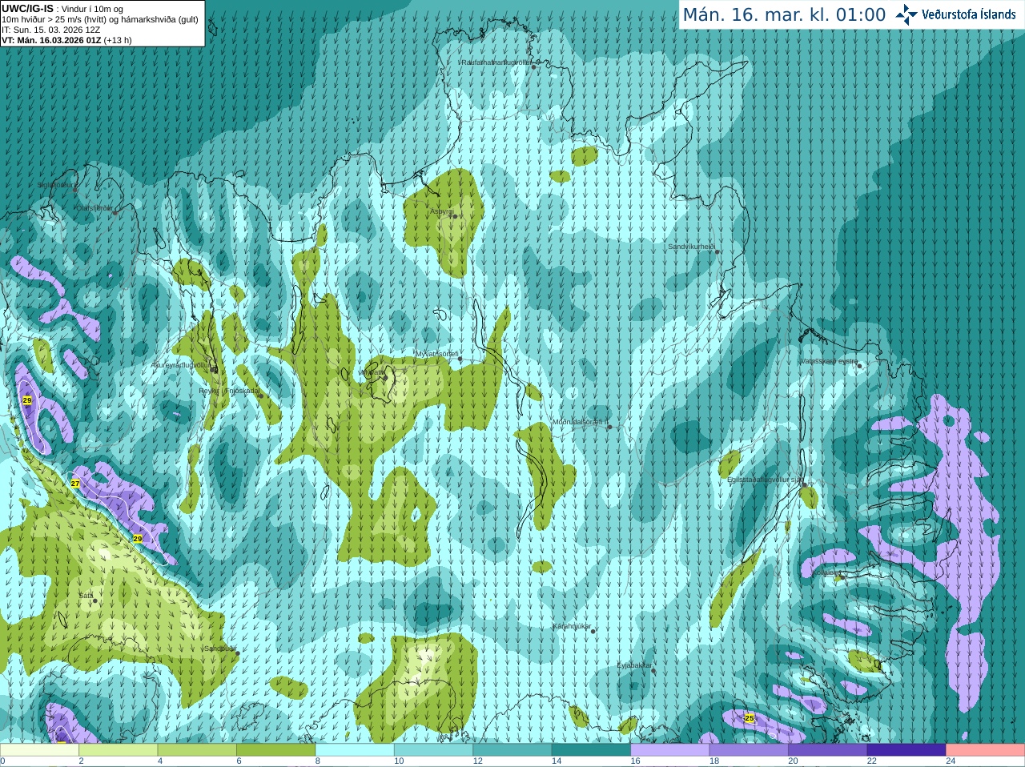Click the Sandbúðir station label

click(219, 649)
